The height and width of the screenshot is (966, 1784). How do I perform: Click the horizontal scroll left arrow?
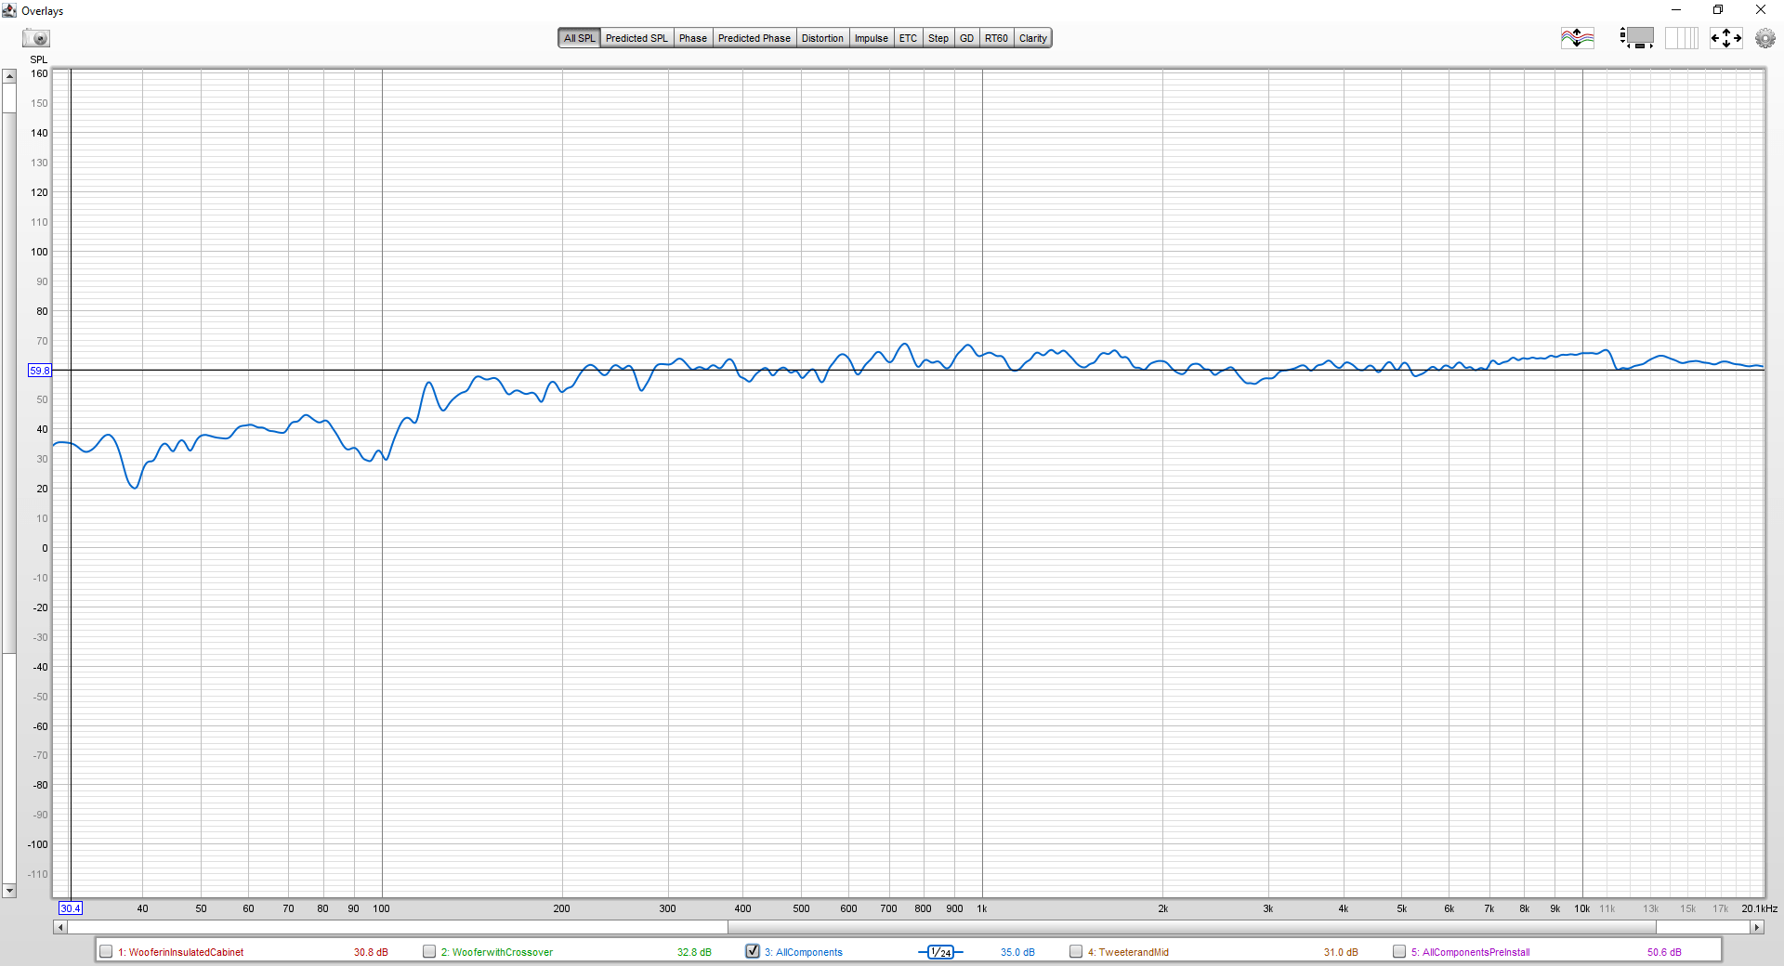point(60,927)
